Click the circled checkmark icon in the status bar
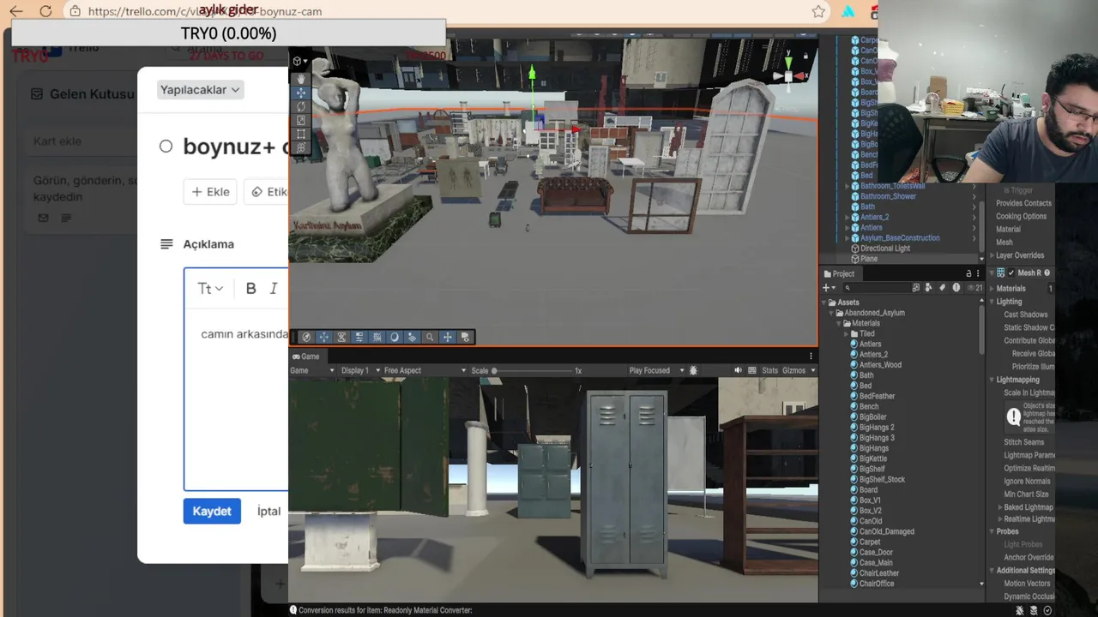Viewport: 1098px width, 617px height. click(1047, 610)
